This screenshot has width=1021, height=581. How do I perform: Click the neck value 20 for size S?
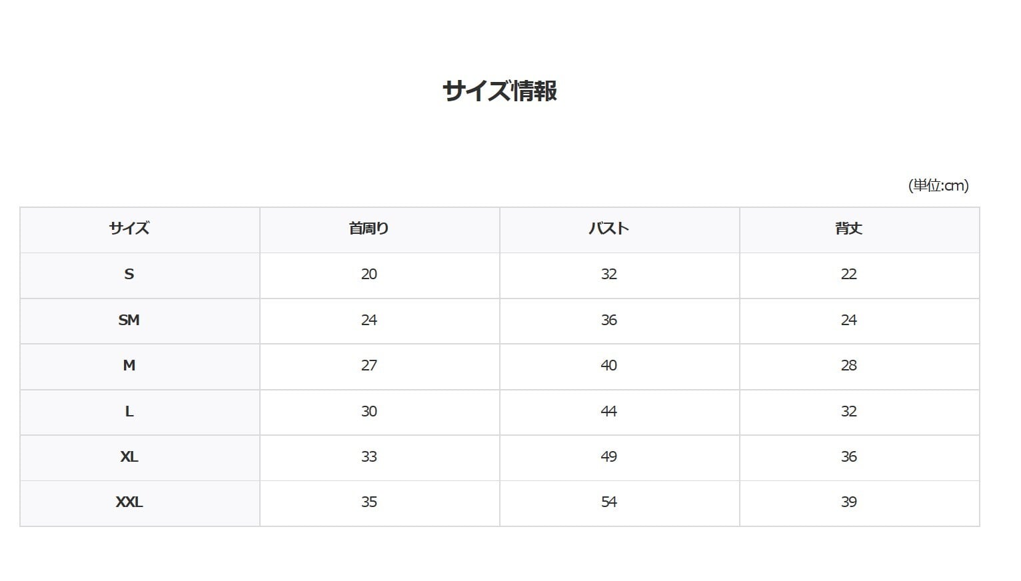point(369,274)
